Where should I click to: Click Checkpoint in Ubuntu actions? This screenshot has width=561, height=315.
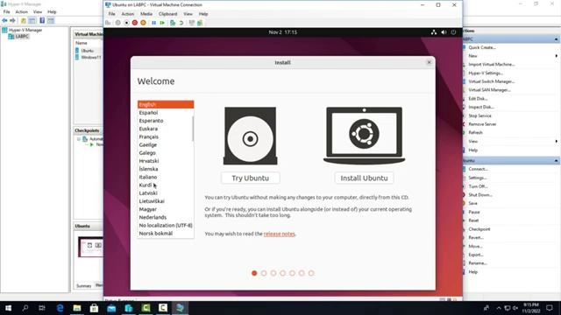click(x=479, y=229)
